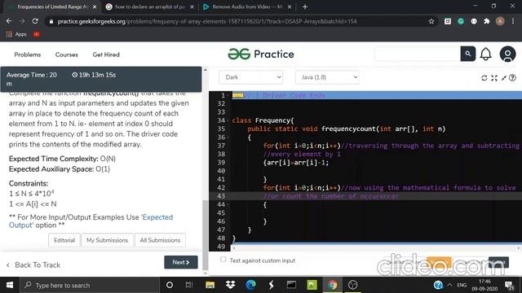The height and width of the screenshot is (293, 522).
Task: Go back in browser history
Action: (9, 21)
